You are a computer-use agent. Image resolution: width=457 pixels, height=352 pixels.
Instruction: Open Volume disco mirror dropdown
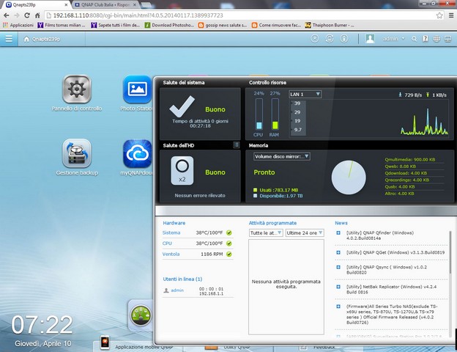pos(282,156)
